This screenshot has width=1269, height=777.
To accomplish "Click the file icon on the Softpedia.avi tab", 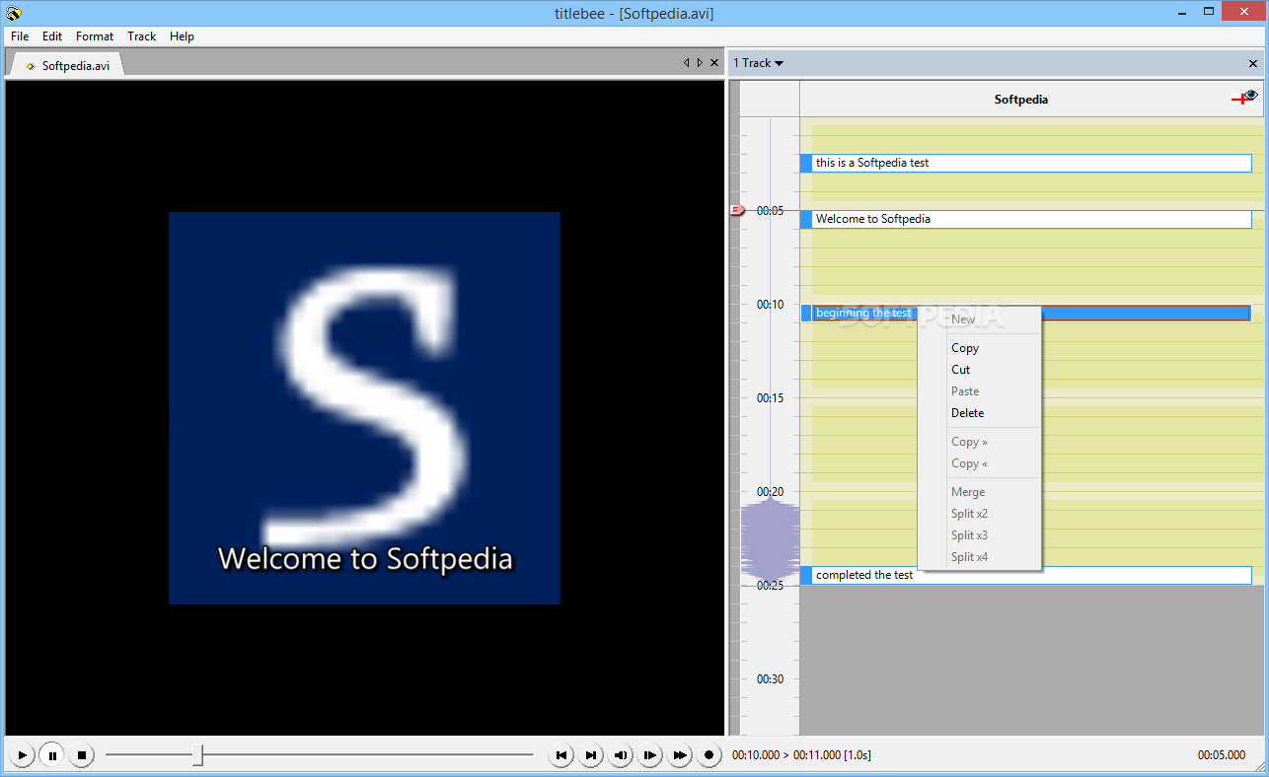I will [x=31, y=66].
